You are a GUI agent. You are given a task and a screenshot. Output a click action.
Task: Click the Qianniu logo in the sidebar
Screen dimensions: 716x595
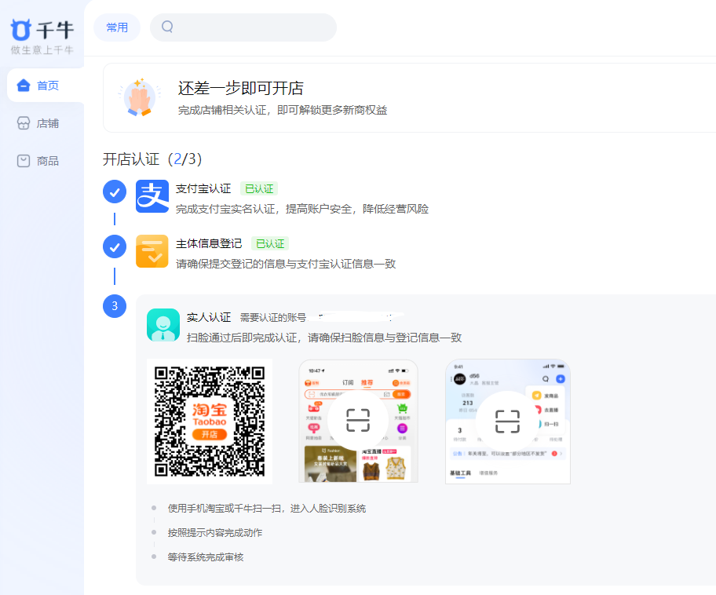pos(42,31)
